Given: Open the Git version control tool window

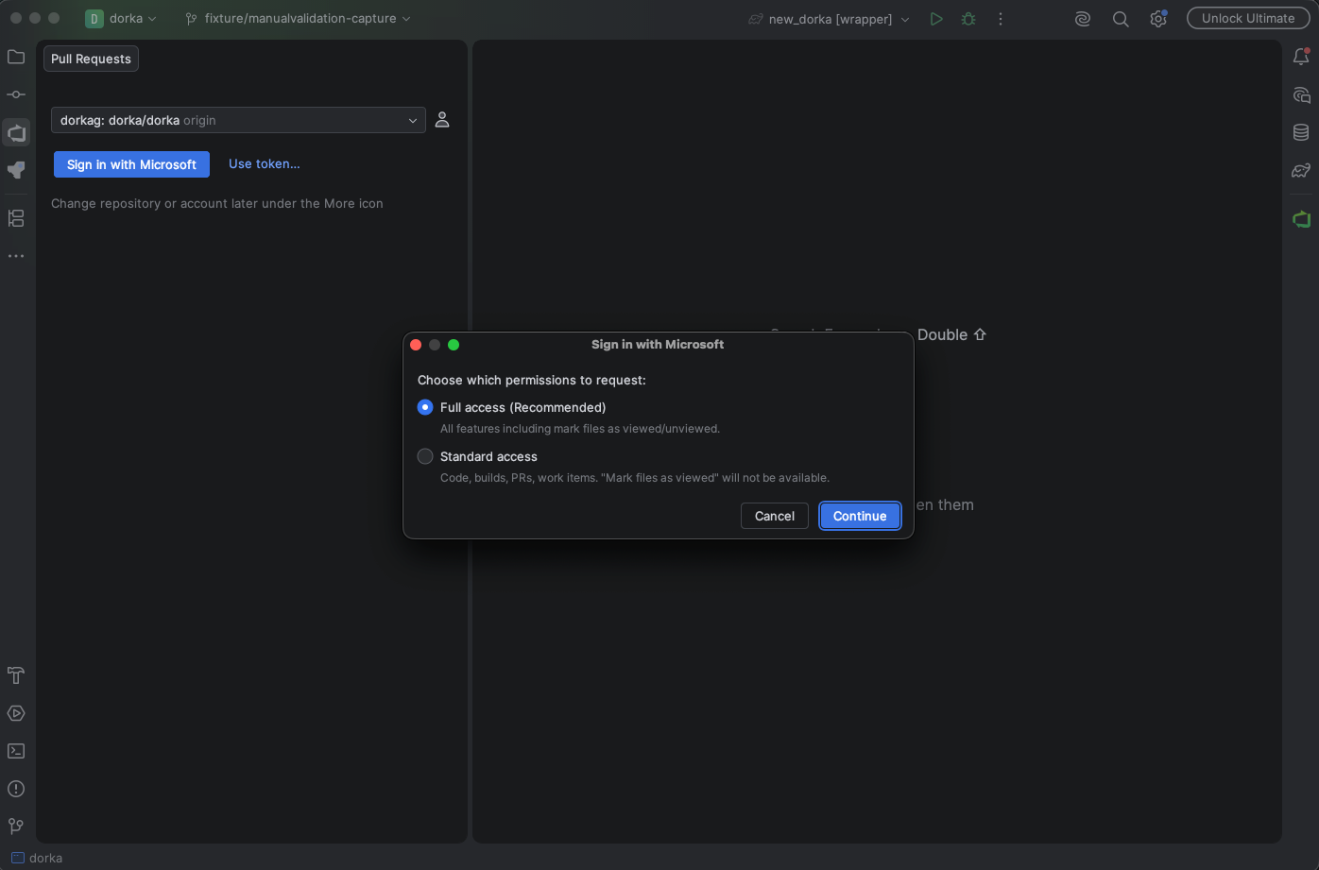Looking at the screenshot, I should [16, 827].
